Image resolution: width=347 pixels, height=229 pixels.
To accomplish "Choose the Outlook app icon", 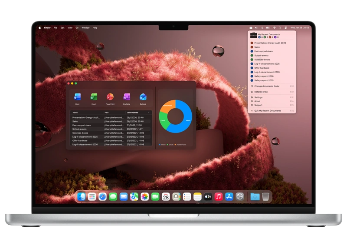I will click(x=143, y=97).
